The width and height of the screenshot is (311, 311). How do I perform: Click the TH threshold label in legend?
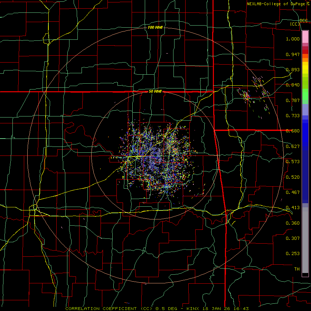click(x=297, y=269)
